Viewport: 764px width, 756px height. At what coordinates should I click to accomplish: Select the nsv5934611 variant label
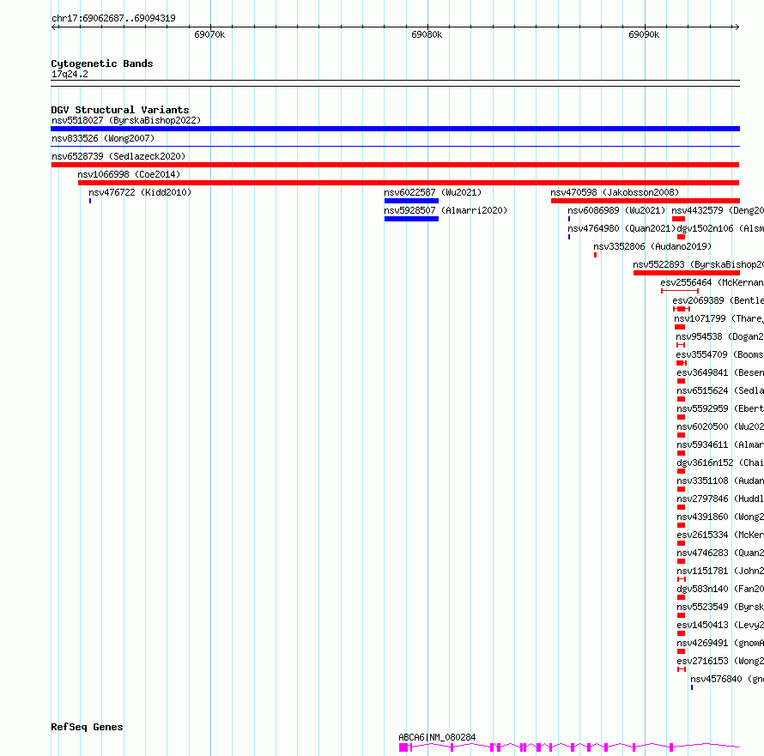coord(720,445)
